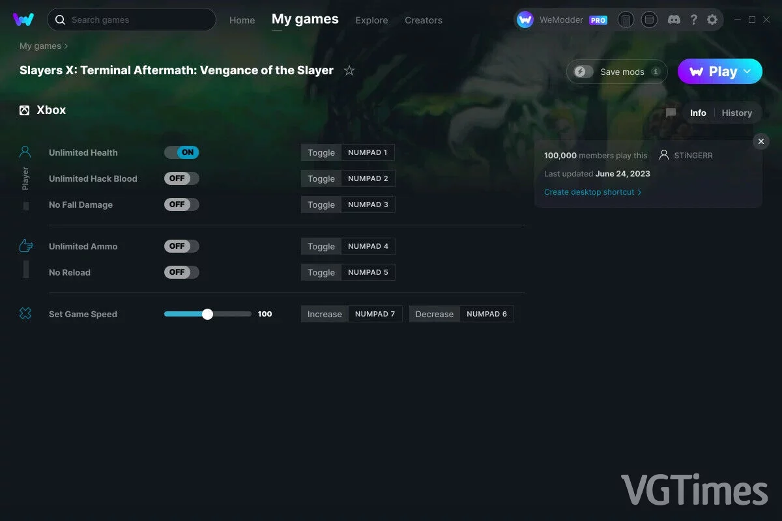Enable the Unlimited Hack Blood toggle
The height and width of the screenshot is (521, 782).
[x=182, y=178]
